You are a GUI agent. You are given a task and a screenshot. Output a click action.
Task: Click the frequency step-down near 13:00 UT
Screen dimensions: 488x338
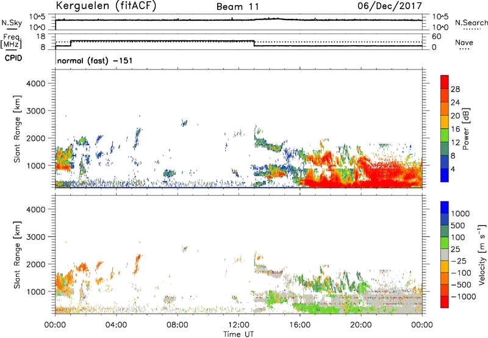pyautogui.click(x=254, y=43)
